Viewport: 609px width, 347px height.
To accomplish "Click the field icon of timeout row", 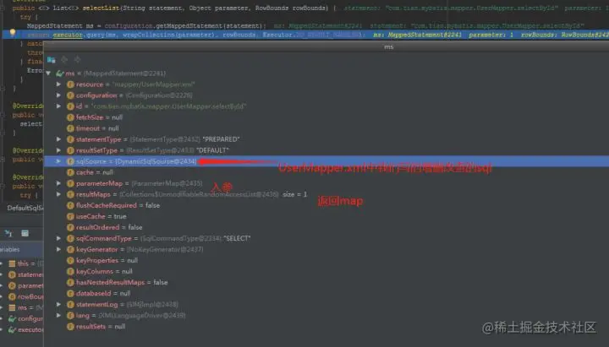I will click(70, 128).
